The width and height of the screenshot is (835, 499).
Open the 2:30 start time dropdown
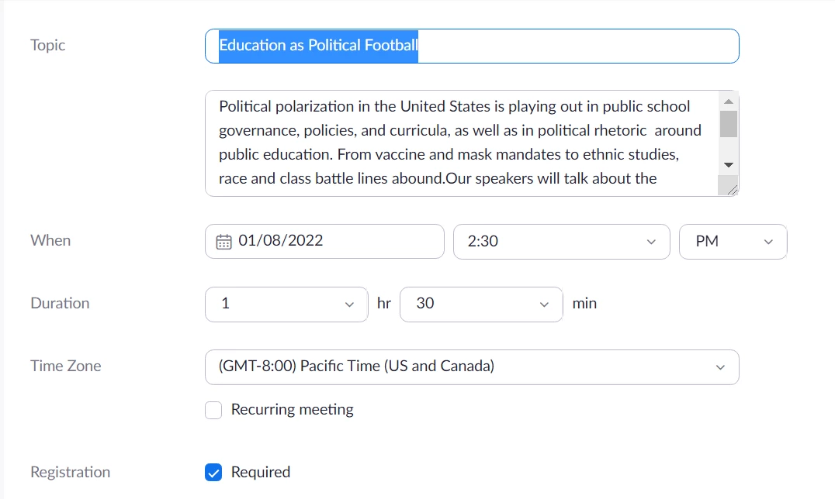560,242
